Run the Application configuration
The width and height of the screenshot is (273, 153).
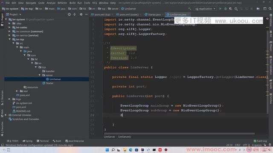pos(220,8)
